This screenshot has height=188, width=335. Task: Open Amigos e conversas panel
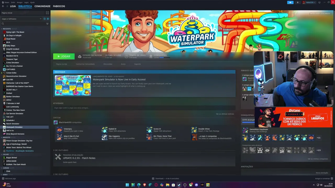(324, 179)
